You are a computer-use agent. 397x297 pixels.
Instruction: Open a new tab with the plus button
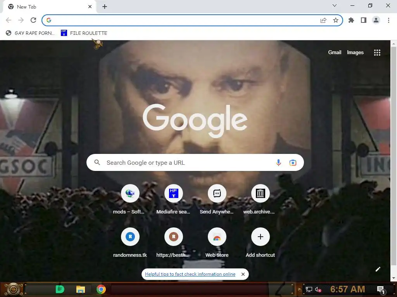[x=105, y=7]
